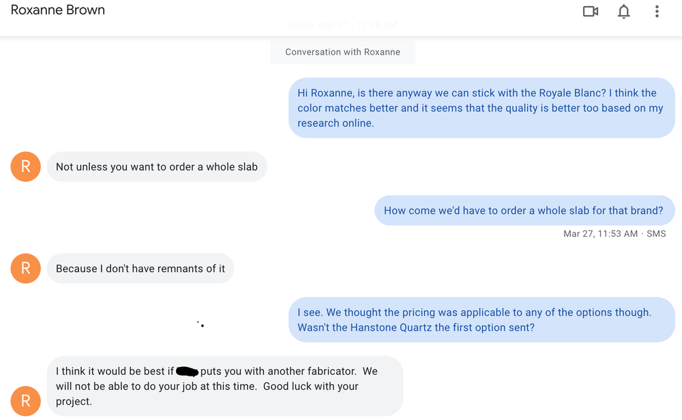This screenshot has width=682, height=420.
Task: Click the 'Not unless you want' message
Action: 157,167
